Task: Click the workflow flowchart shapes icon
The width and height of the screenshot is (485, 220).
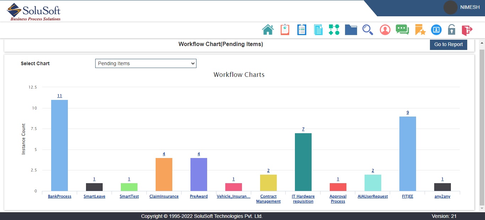Action: pyautogui.click(x=334, y=30)
